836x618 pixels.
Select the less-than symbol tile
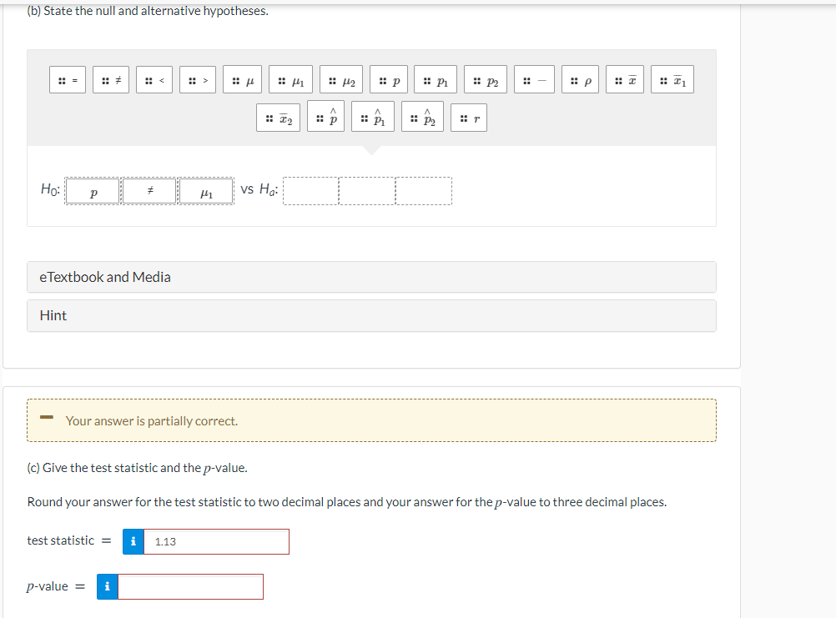(154, 79)
